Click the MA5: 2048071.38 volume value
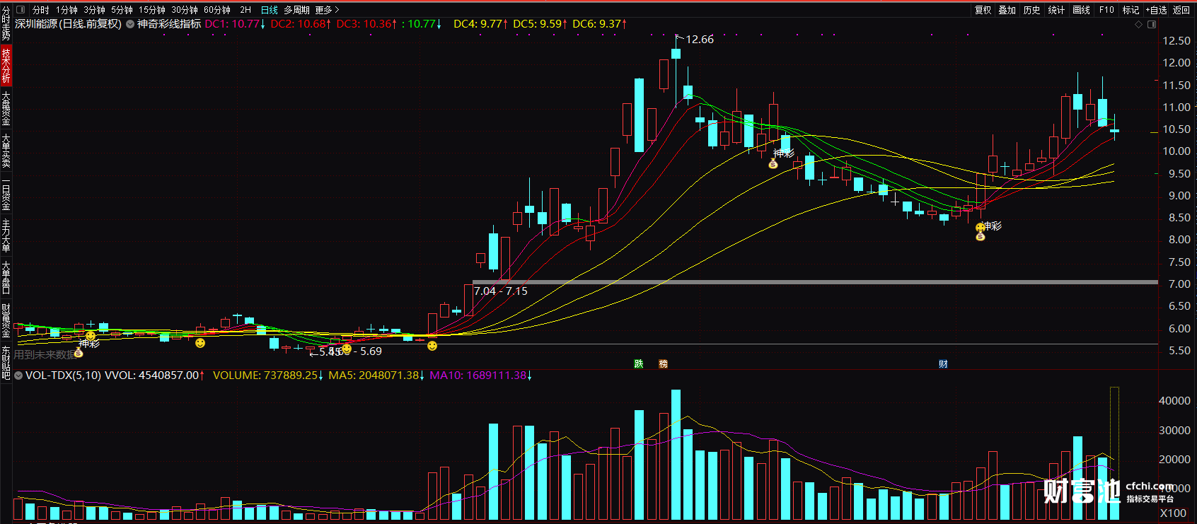 coord(374,375)
